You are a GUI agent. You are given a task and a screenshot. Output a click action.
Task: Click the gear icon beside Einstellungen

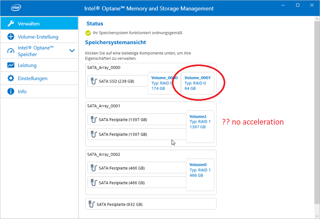pos(11,78)
